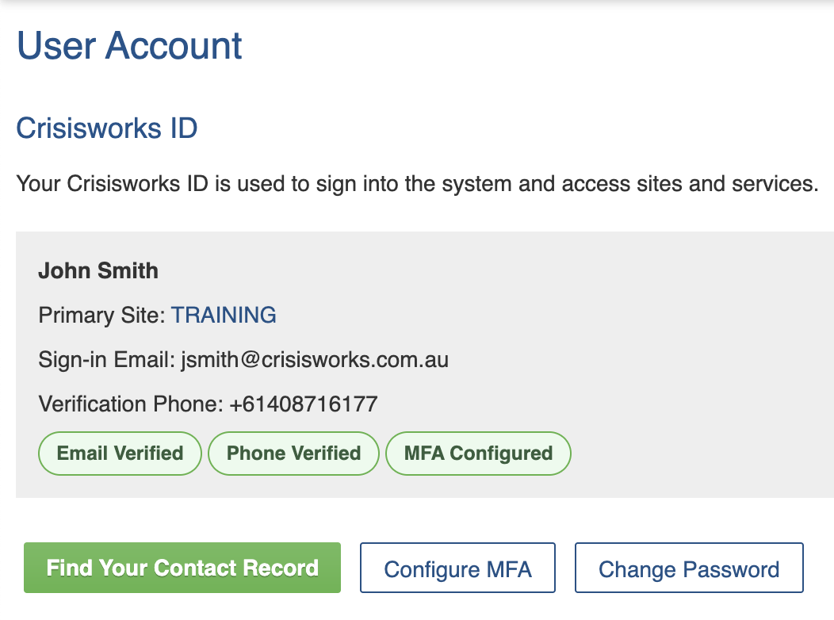Click the User Account page heading
The width and height of the screenshot is (834, 620).
tap(129, 46)
